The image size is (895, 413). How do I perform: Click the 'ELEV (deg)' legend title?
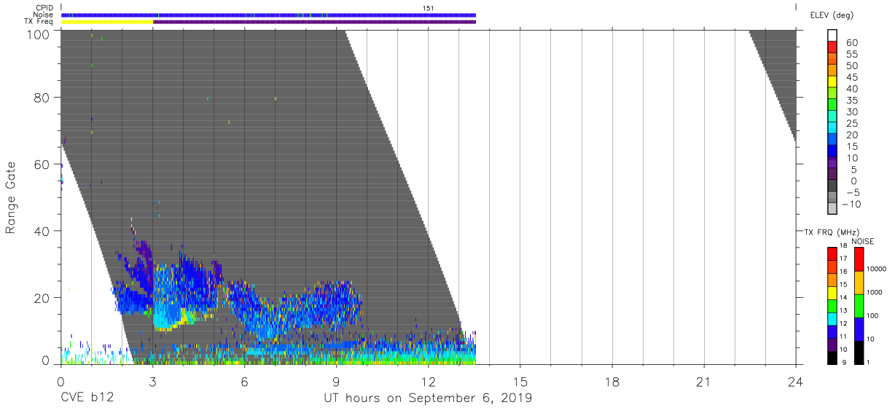[832, 15]
